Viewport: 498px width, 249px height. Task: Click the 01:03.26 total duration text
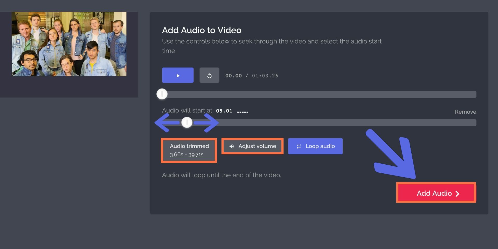point(265,76)
